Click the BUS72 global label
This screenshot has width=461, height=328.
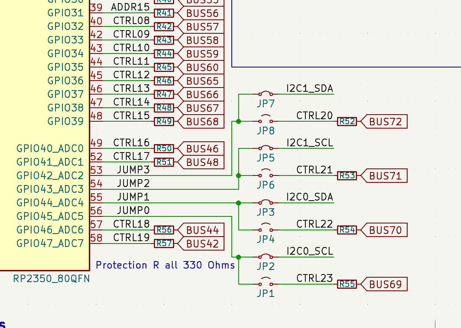point(385,122)
